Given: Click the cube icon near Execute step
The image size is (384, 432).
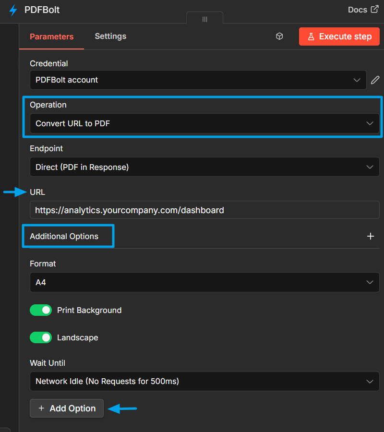Looking at the screenshot, I should tap(280, 36).
